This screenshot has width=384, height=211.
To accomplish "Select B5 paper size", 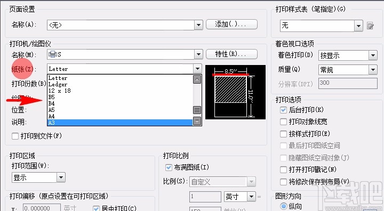I will point(120,97).
